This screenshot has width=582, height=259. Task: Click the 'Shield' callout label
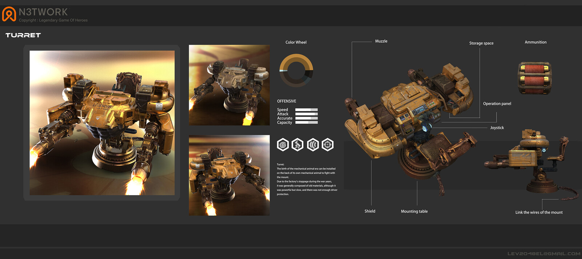tap(370, 211)
